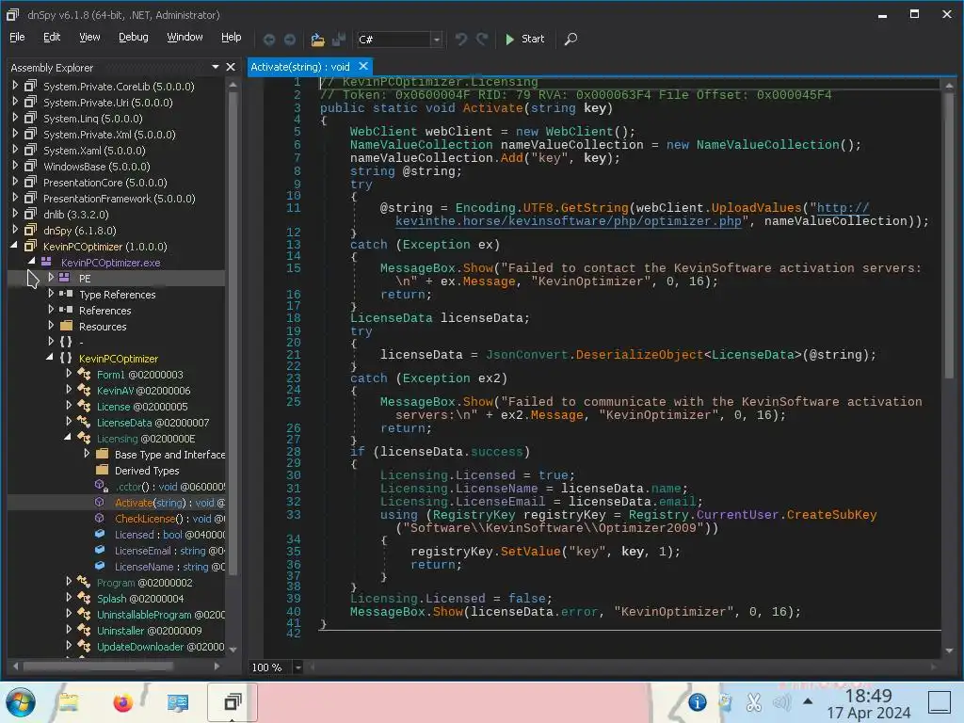Click Assembly Explorer horizontal scrollbar

98,666
